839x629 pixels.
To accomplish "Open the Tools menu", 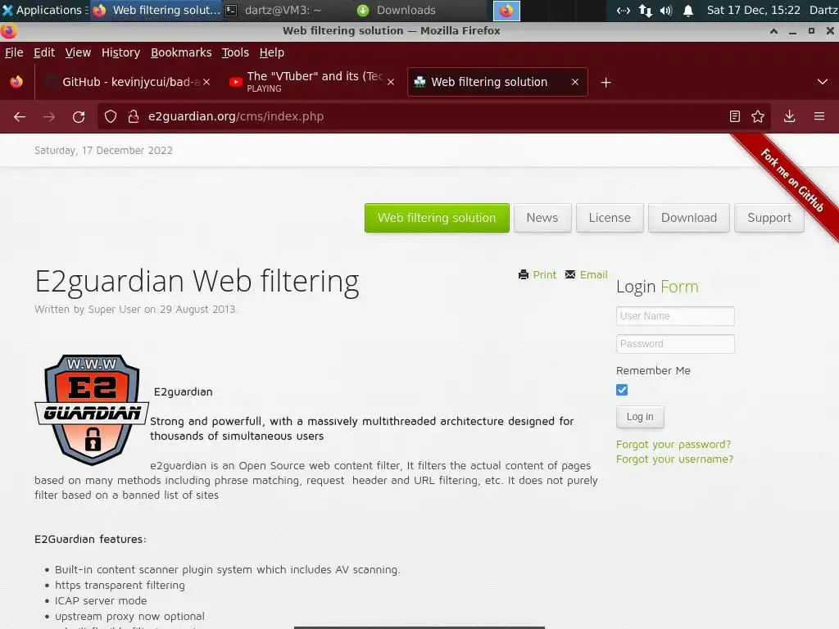I will [235, 52].
